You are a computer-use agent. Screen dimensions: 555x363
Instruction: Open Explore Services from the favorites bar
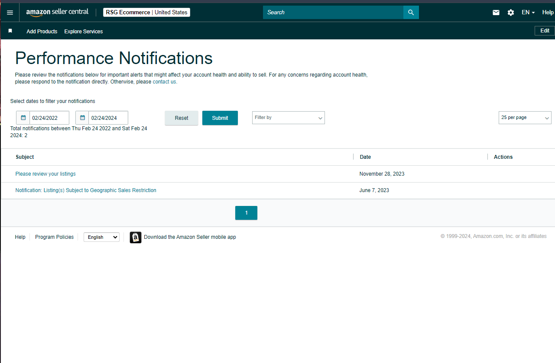(84, 32)
